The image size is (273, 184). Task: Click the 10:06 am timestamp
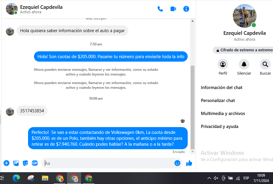click(x=96, y=98)
